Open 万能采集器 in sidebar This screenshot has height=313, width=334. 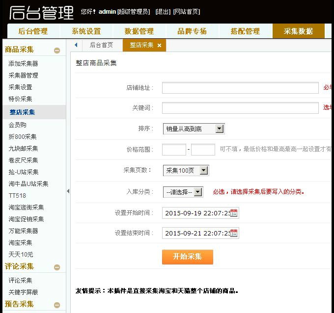coord(23,231)
